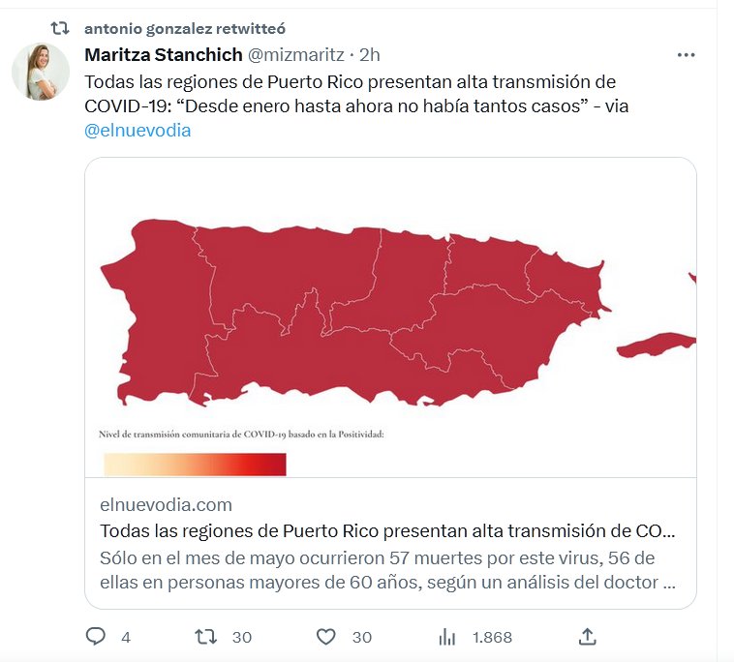Click the 1.868 views count
This screenshot has width=734, height=662.
click(x=492, y=637)
